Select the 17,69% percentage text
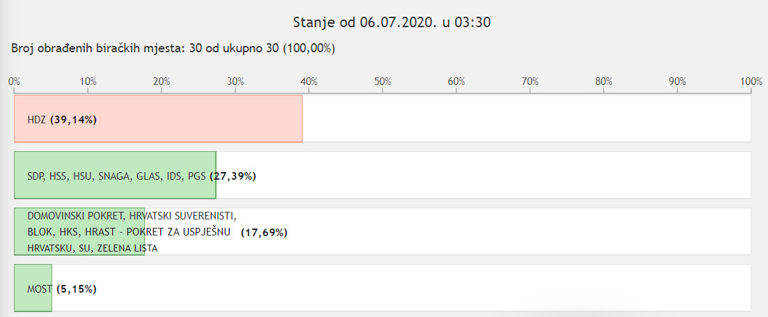 tap(264, 233)
